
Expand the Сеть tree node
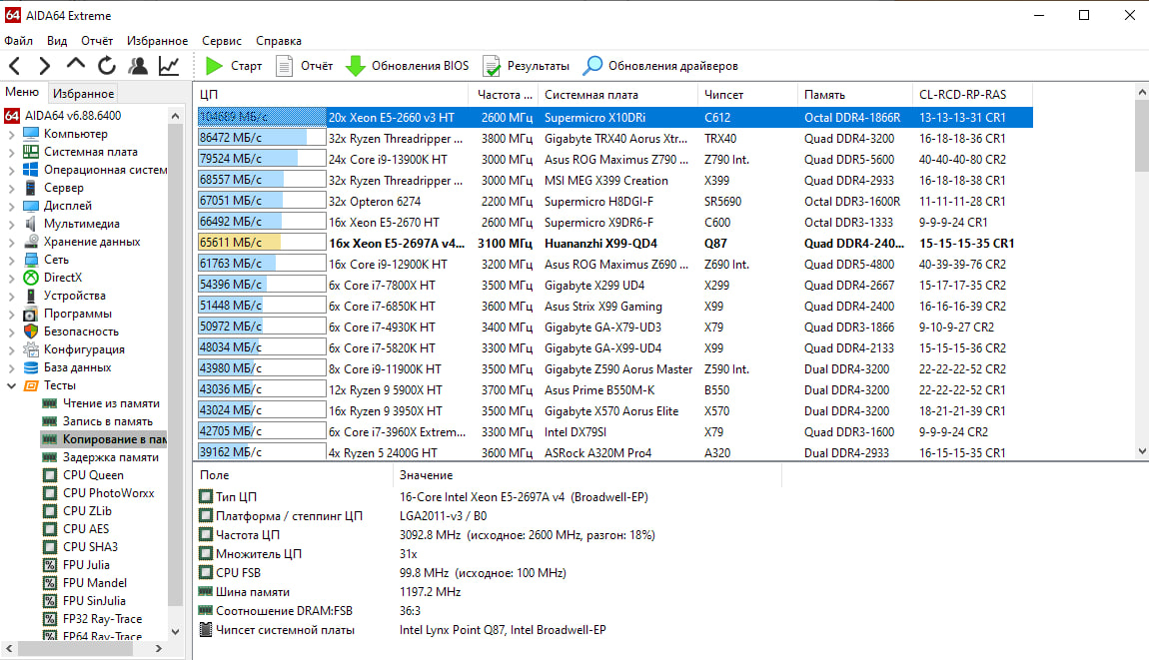11,260
